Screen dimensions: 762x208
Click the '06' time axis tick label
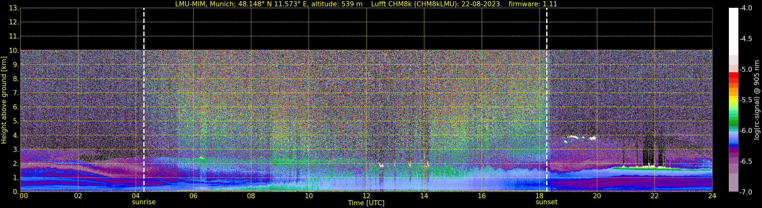pyautogui.click(x=193, y=196)
